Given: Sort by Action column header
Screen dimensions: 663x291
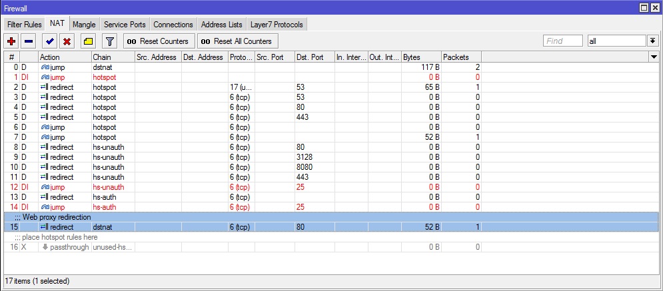Looking at the screenshot, I should 65,57.
